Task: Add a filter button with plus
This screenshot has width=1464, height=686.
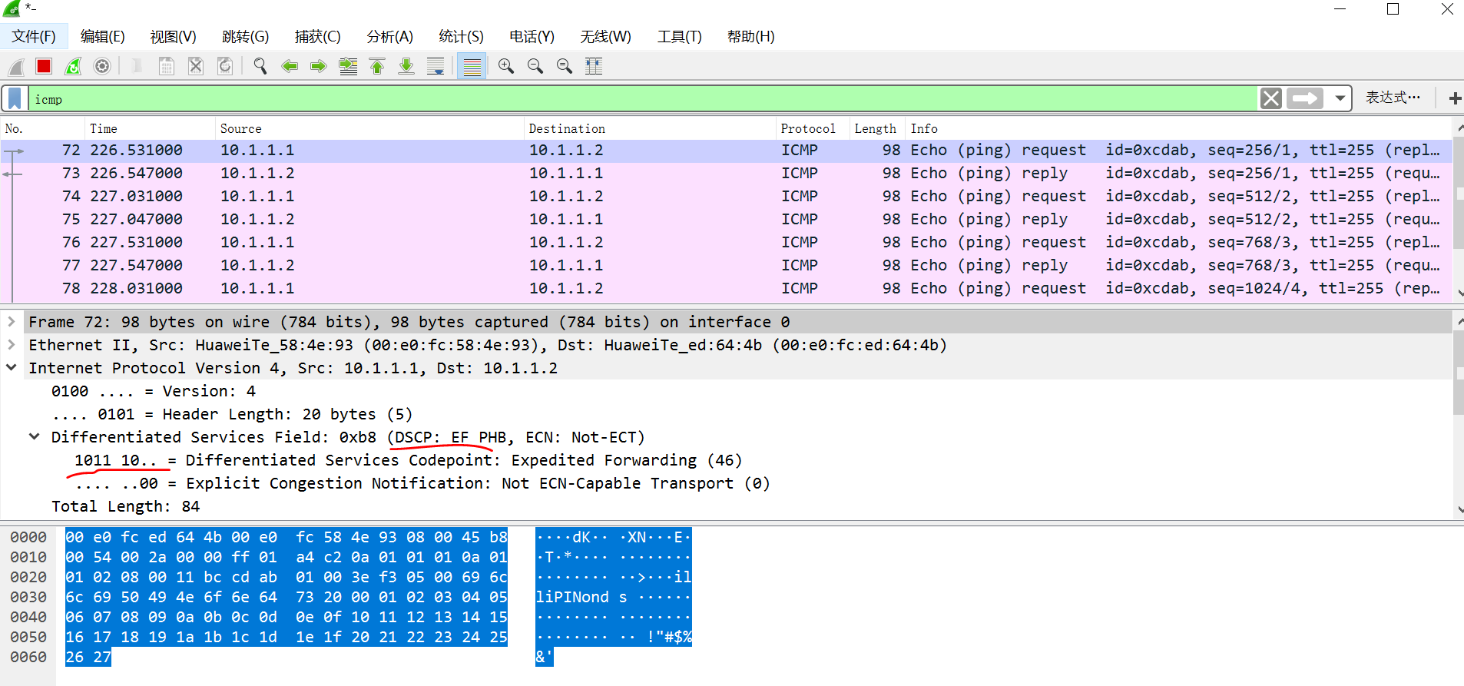Action: [1454, 98]
